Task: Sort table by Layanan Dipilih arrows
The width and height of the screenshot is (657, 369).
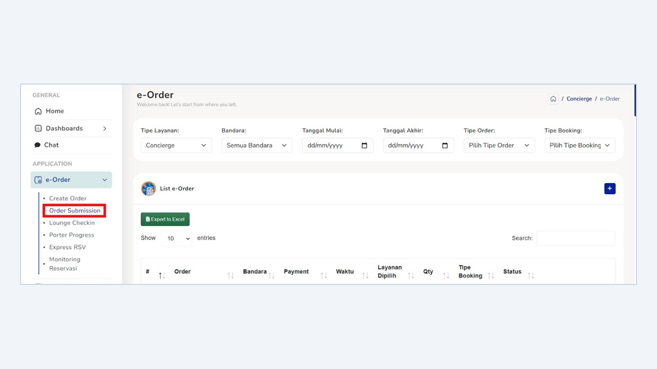Action: coord(411,276)
